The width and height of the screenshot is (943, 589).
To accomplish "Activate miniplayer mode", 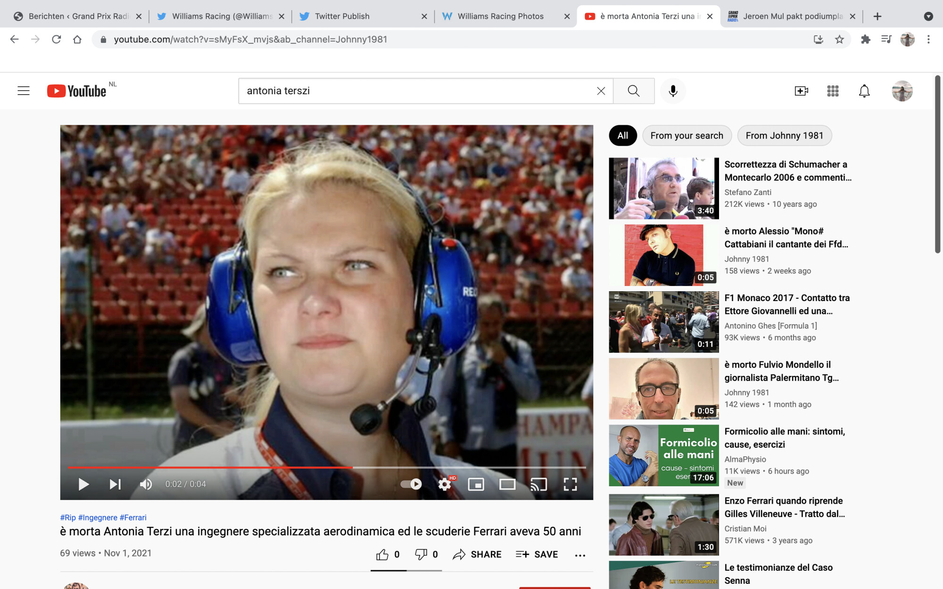I will pyautogui.click(x=476, y=484).
